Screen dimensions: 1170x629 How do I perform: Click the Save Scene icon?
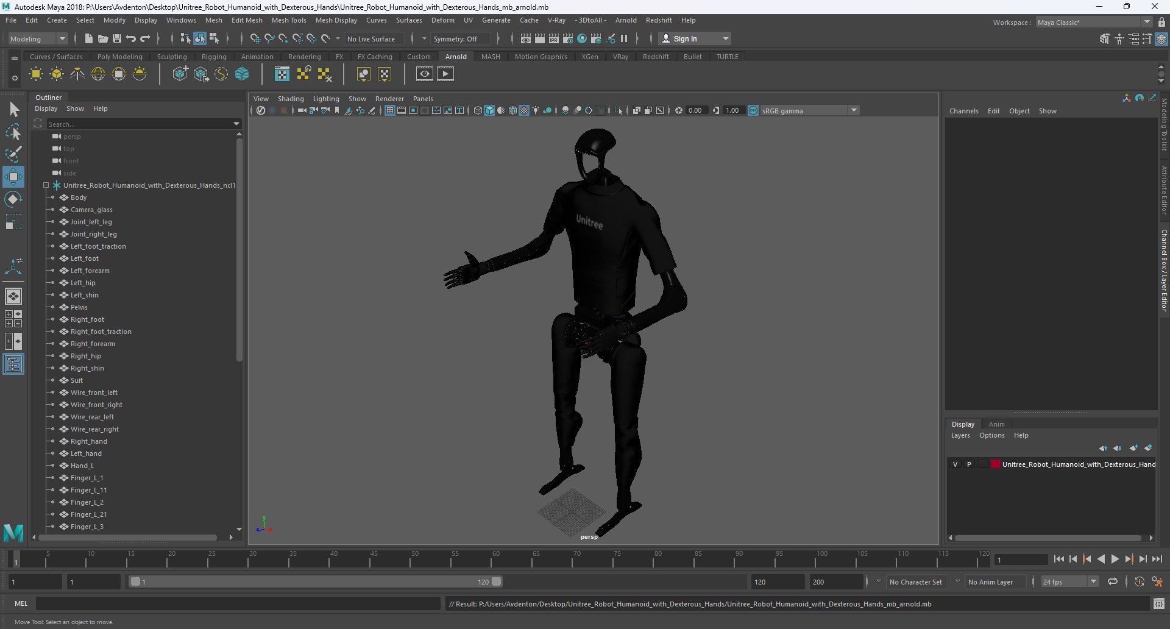[117, 38]
